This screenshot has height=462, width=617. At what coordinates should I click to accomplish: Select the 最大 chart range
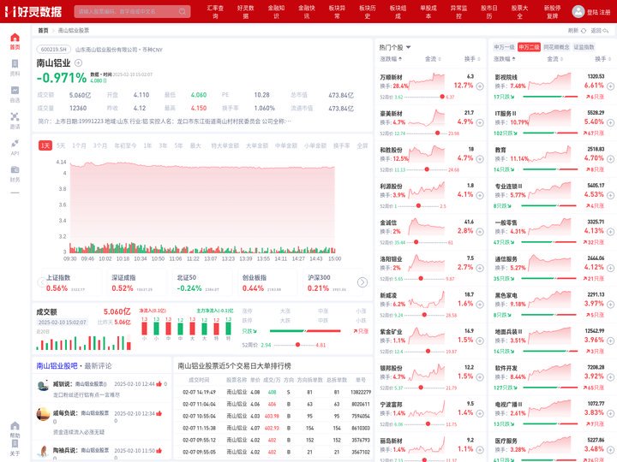coord(195,145)
